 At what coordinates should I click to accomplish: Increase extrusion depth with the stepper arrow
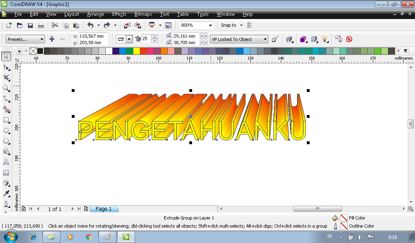(154, 36)
